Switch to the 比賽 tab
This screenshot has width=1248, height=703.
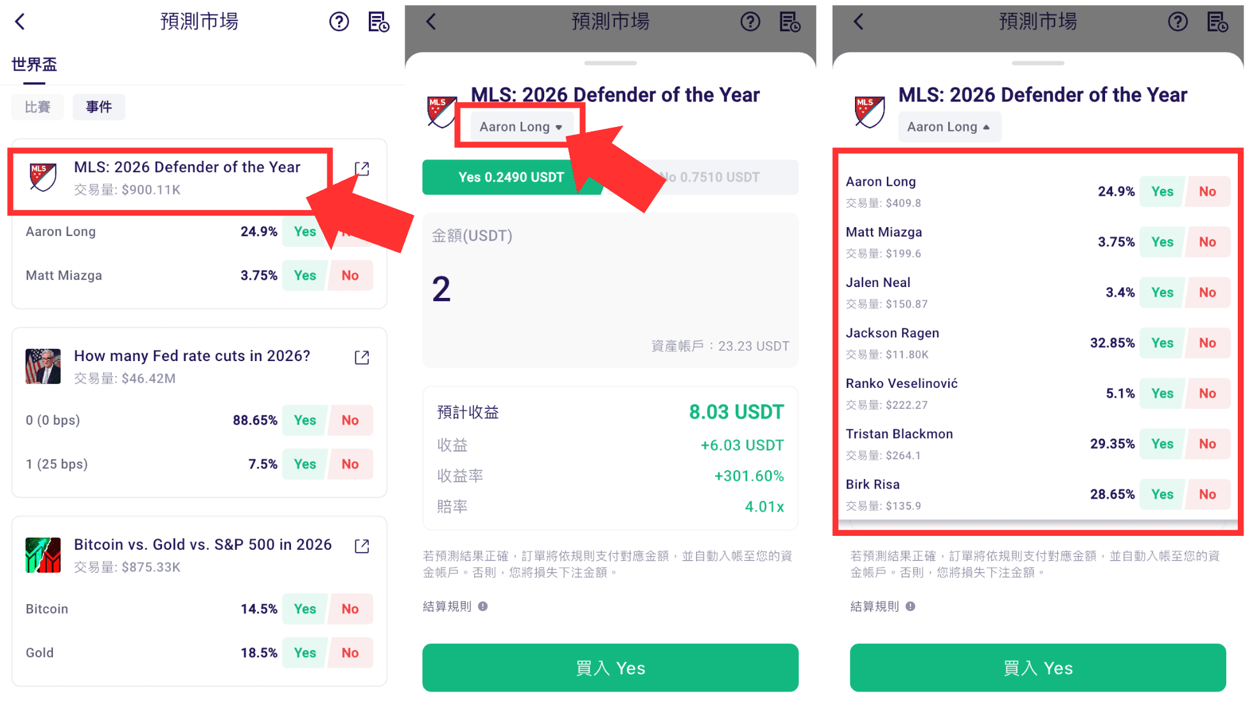pyautogui.click(x=38, y=107)
